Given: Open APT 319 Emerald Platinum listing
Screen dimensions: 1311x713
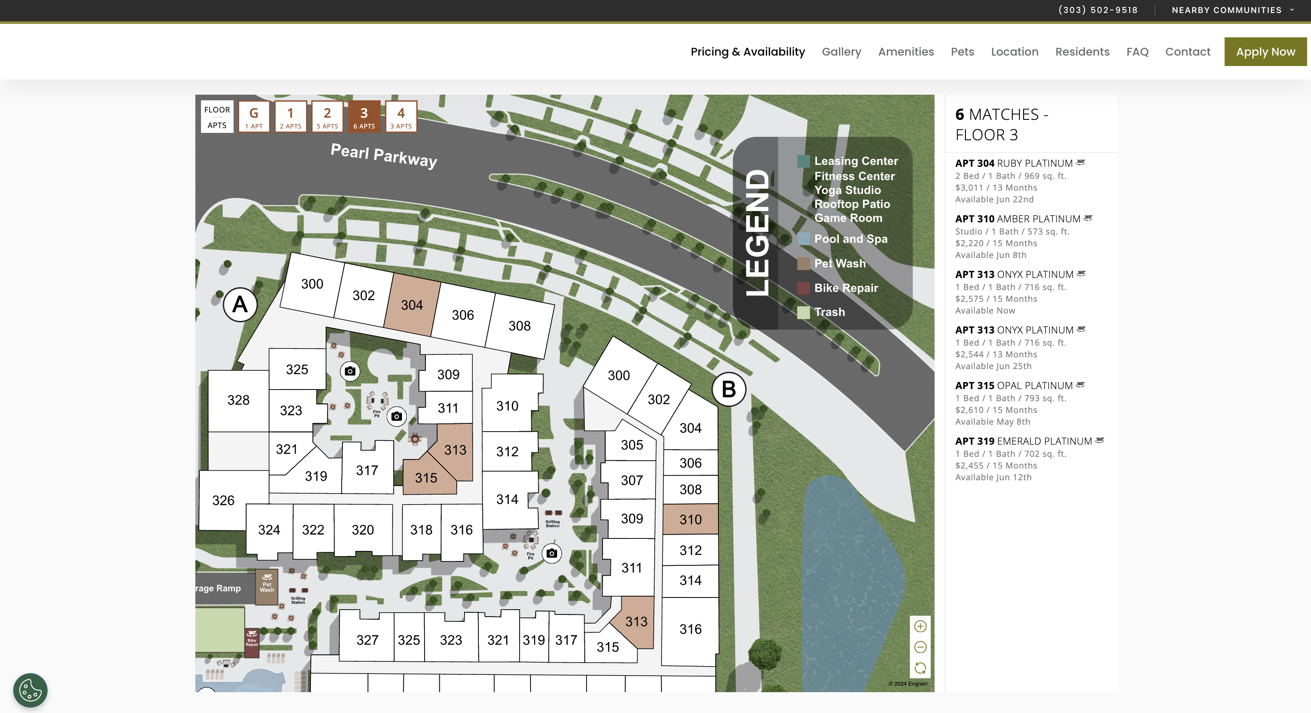Looking at the screenshot, I should pyautogui.click(x=1024, y=441).
